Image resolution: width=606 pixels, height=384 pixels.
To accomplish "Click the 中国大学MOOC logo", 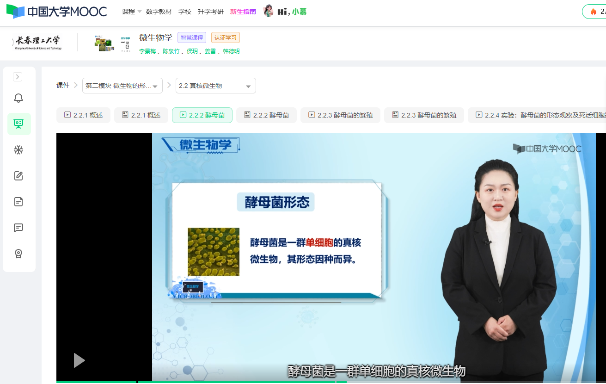I will pos(56,12).
